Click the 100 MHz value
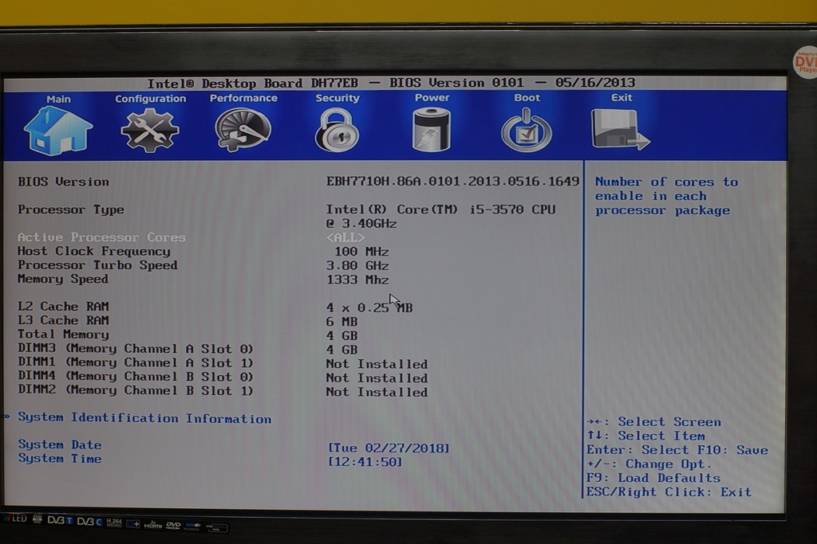 (x=361, y=252)
